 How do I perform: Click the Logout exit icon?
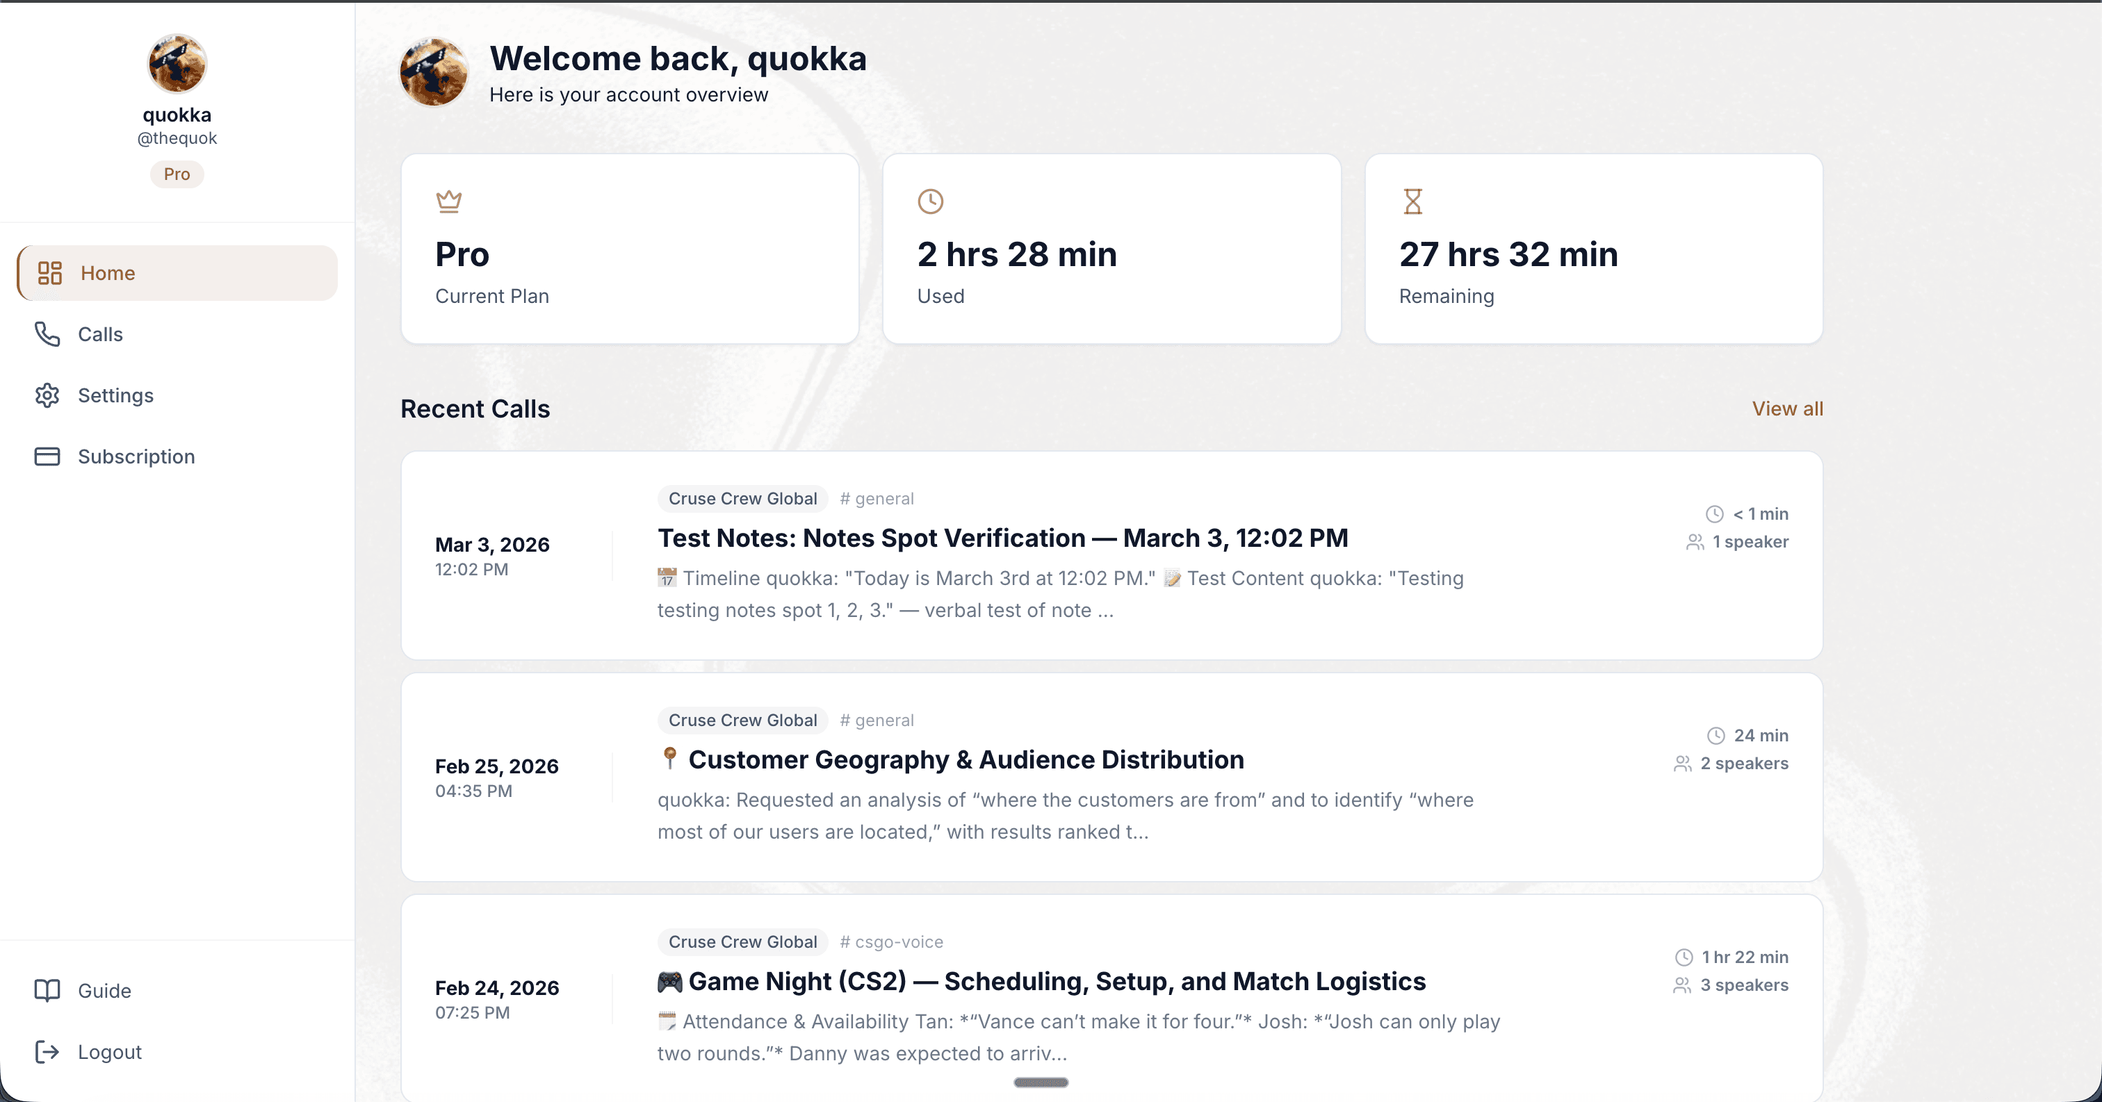[x=48, y=1051]
